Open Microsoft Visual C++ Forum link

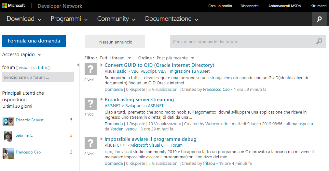pyautogui.click(x=156, y=145)
